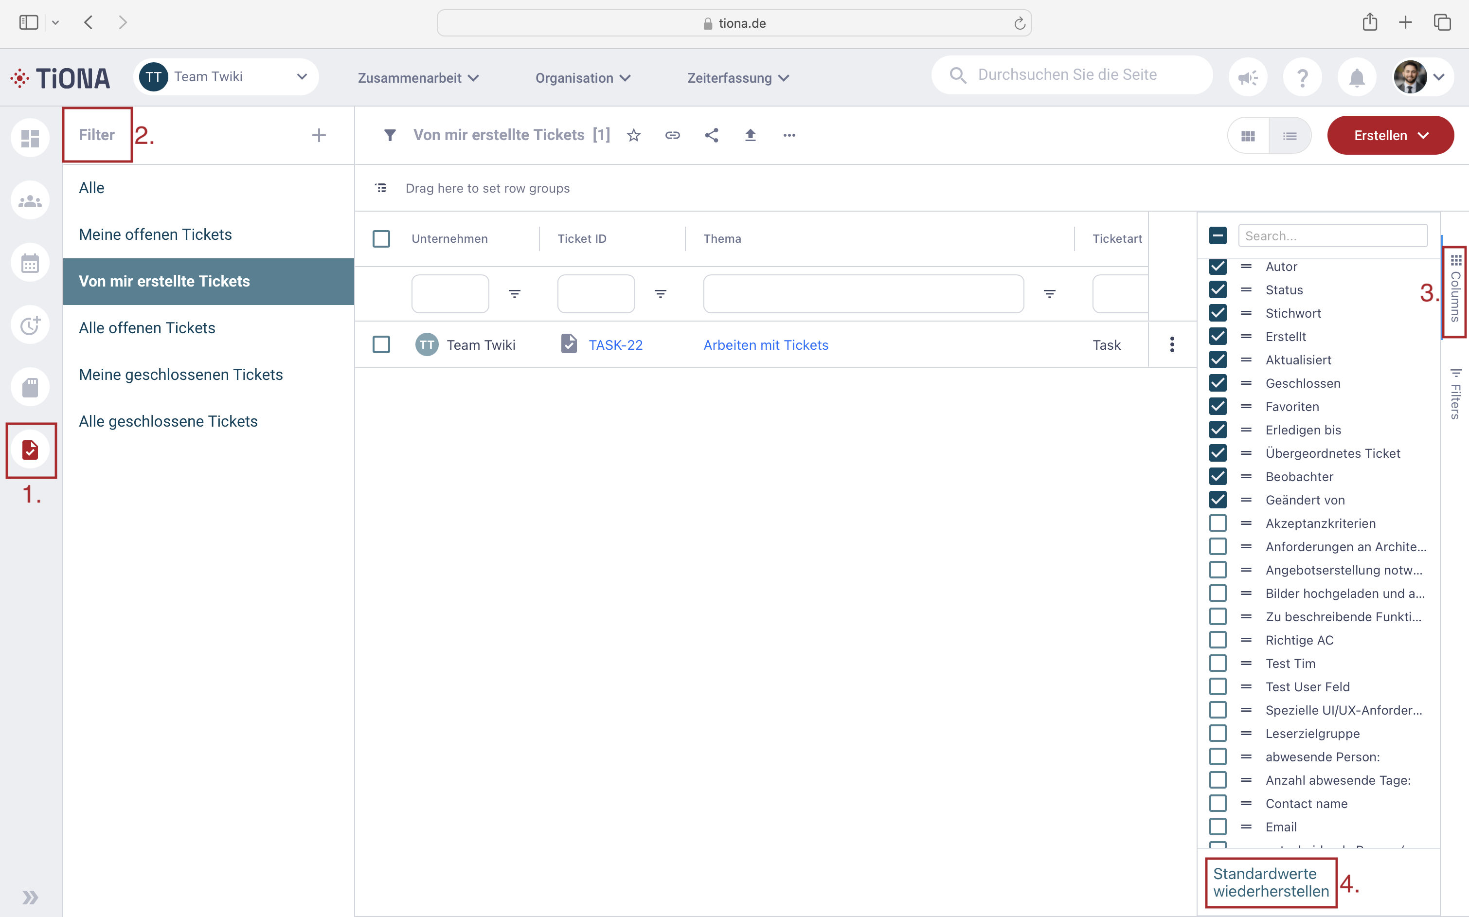Uncheck the Beobachter column checkbox
This screenshot has height=917, width=1469.
1218,476
